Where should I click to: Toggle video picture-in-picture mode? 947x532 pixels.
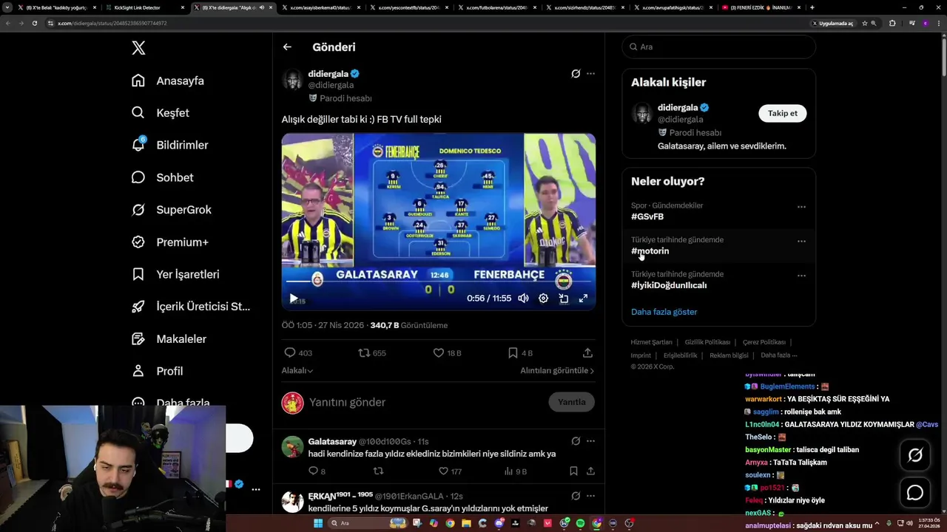(x=563, y=299)
